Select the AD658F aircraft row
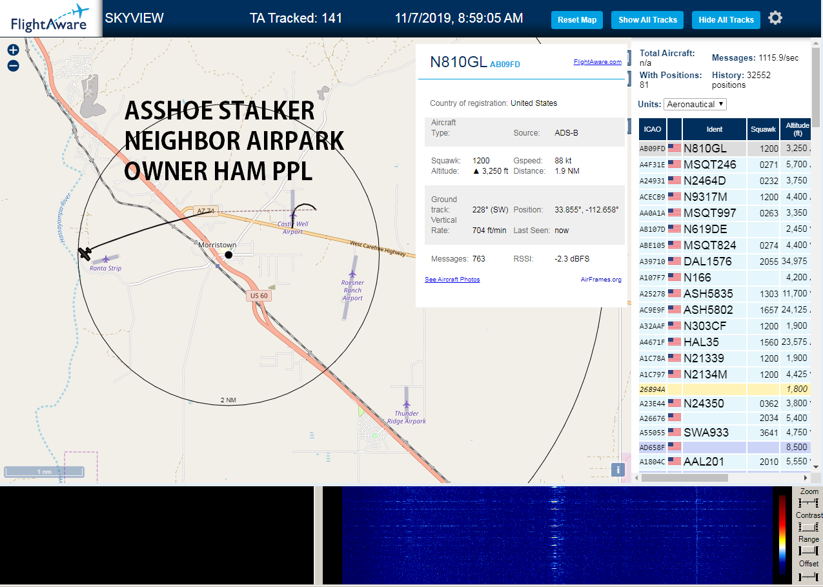Screen dimensions: 823x587 click(x=725, y=447)
